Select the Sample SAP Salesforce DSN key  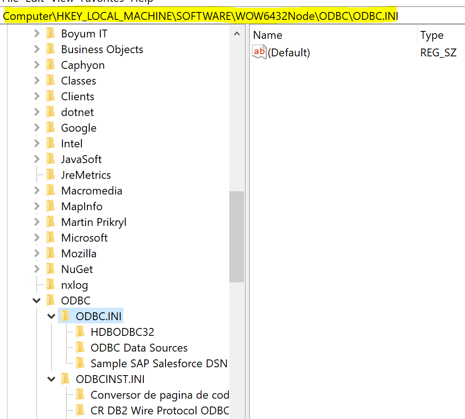[x=159, y=364]
